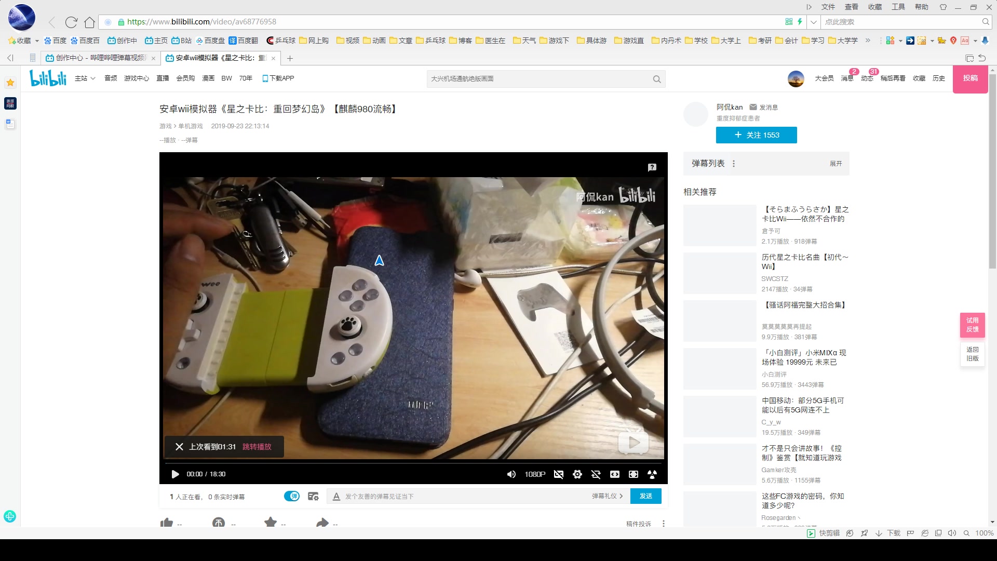Screen dimensions: 997x561
Task: Open danmaku list three-dot options
Action: (734, 164)
